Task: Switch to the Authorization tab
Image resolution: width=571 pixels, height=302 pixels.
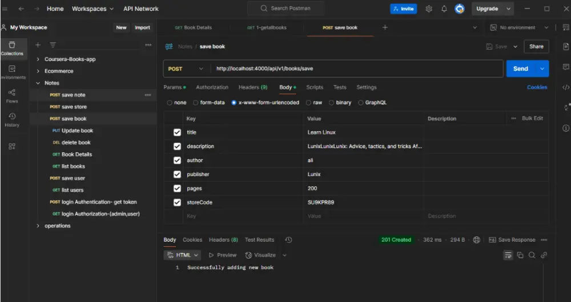Action: pyautogui.click(x=212, y=87)
